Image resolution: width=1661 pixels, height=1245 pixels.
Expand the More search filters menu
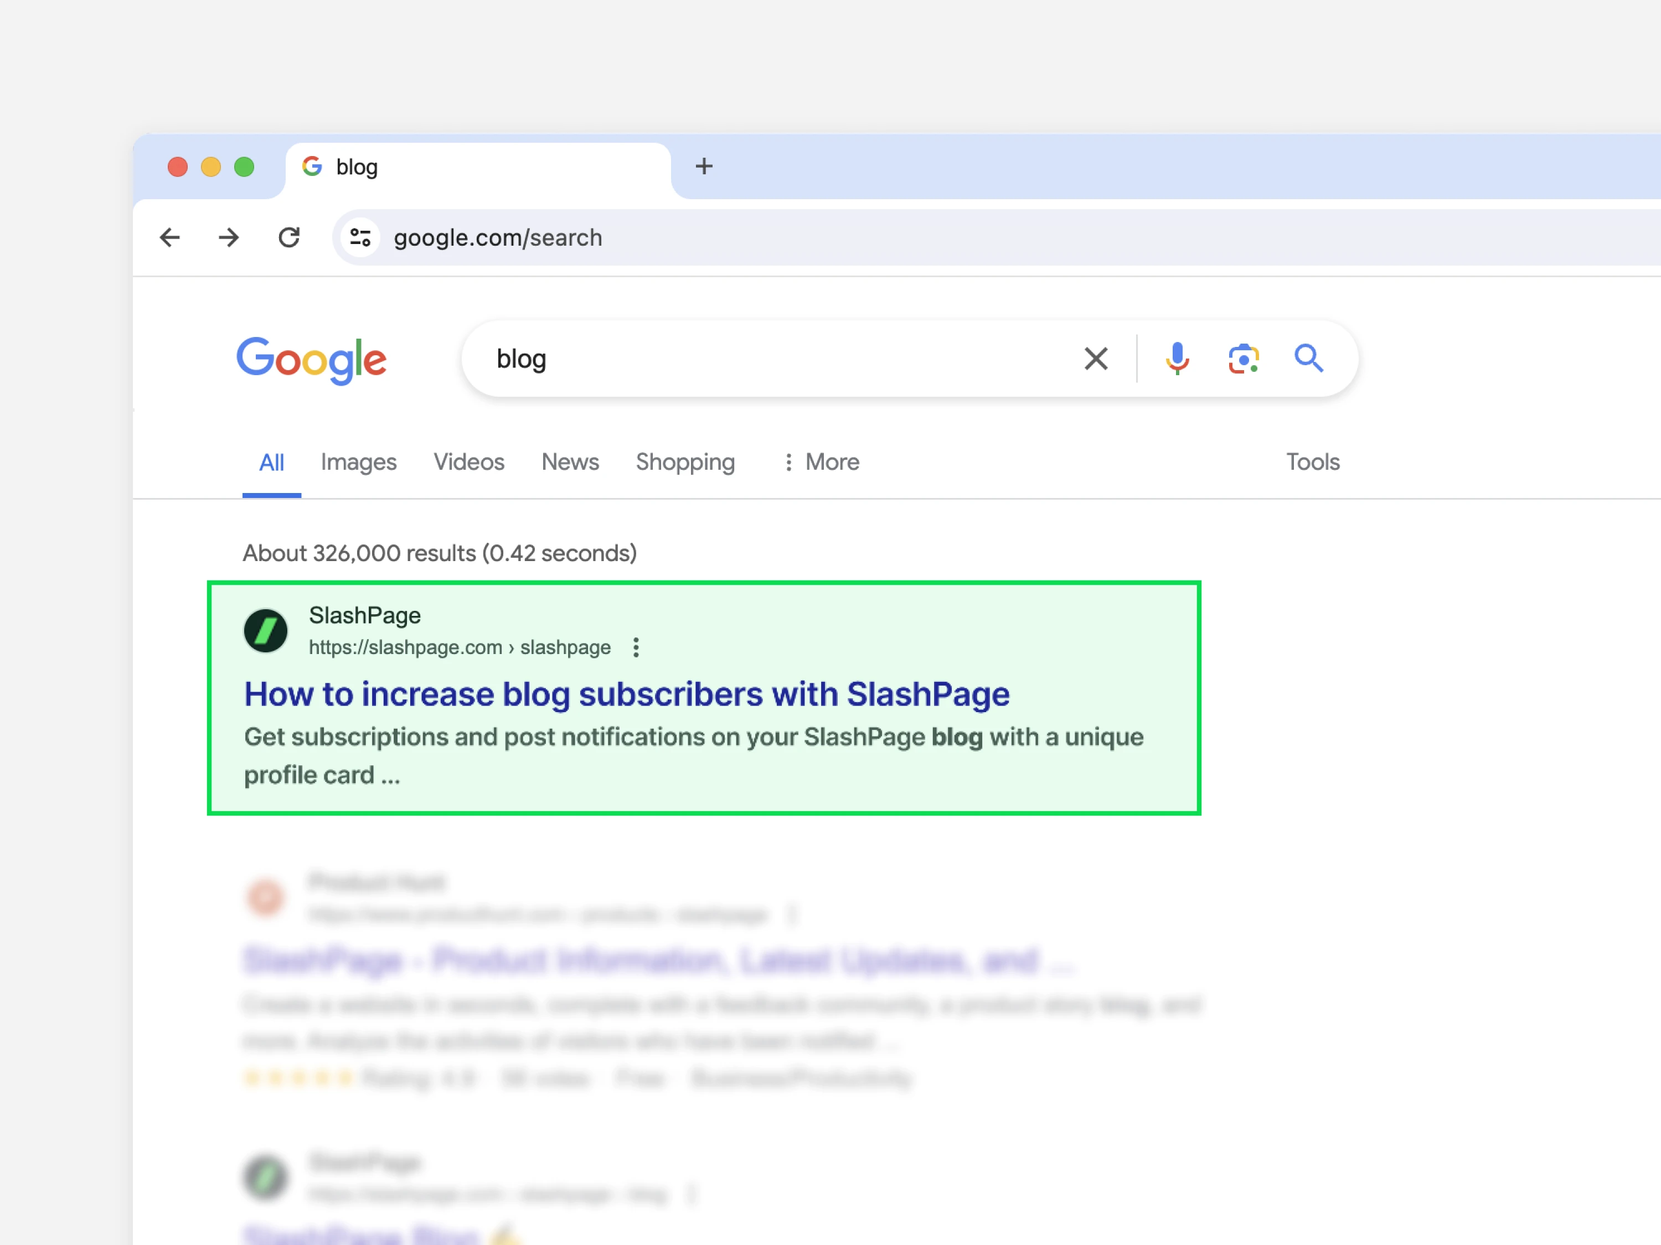click(x=822, y=462)
